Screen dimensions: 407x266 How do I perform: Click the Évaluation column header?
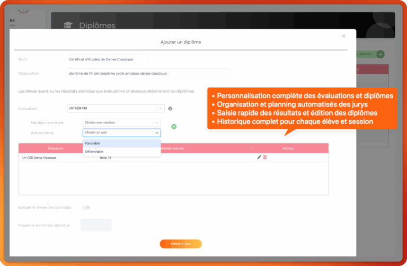coord(55,148)
